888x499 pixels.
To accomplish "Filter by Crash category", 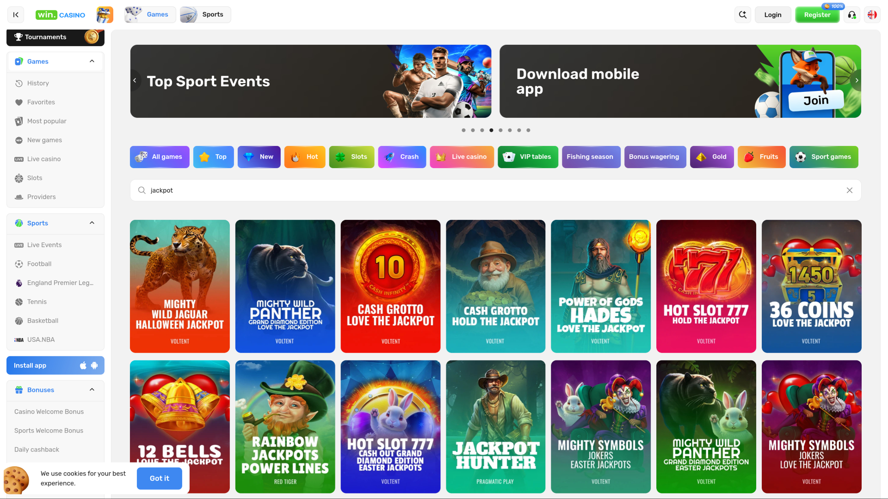I will [402, 157].
